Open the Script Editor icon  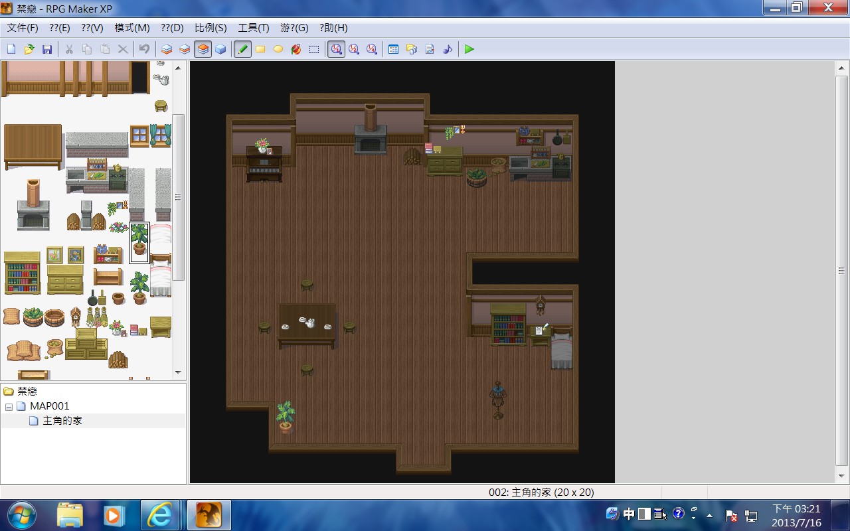(429, 49)
